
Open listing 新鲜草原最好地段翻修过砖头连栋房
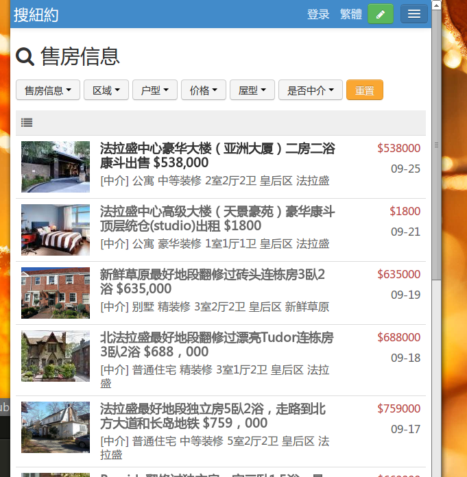click(x=213, y=282)
